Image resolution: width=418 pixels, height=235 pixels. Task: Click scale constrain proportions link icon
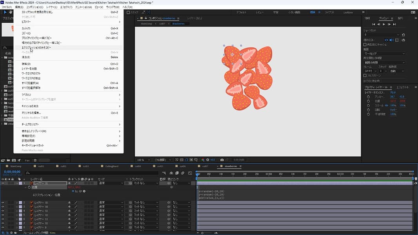point(387,105)
